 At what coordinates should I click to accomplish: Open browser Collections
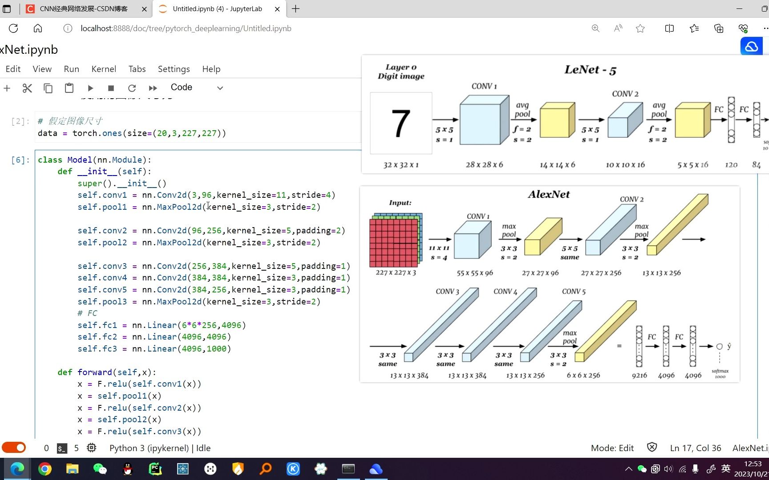(719, 28)
